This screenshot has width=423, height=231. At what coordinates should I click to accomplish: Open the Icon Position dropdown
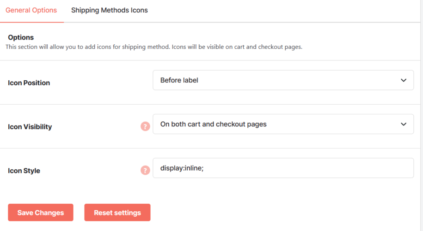[x=283, y=80]
